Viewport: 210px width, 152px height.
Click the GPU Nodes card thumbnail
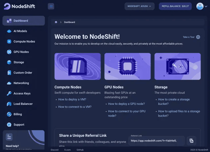pyautogui.click(x=128, y=66)
